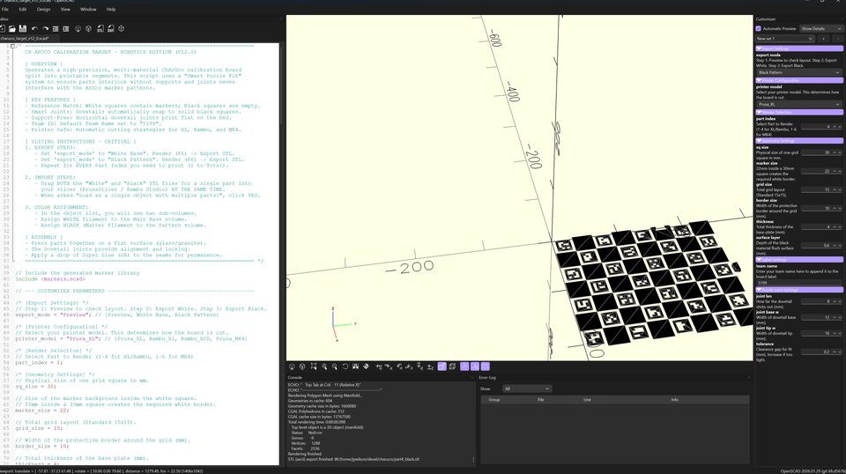Image resolution: width=846 pixels, height=474 pixels.
Task: Open the Error-Log Show All dropdown
Action: pos(527,389)
